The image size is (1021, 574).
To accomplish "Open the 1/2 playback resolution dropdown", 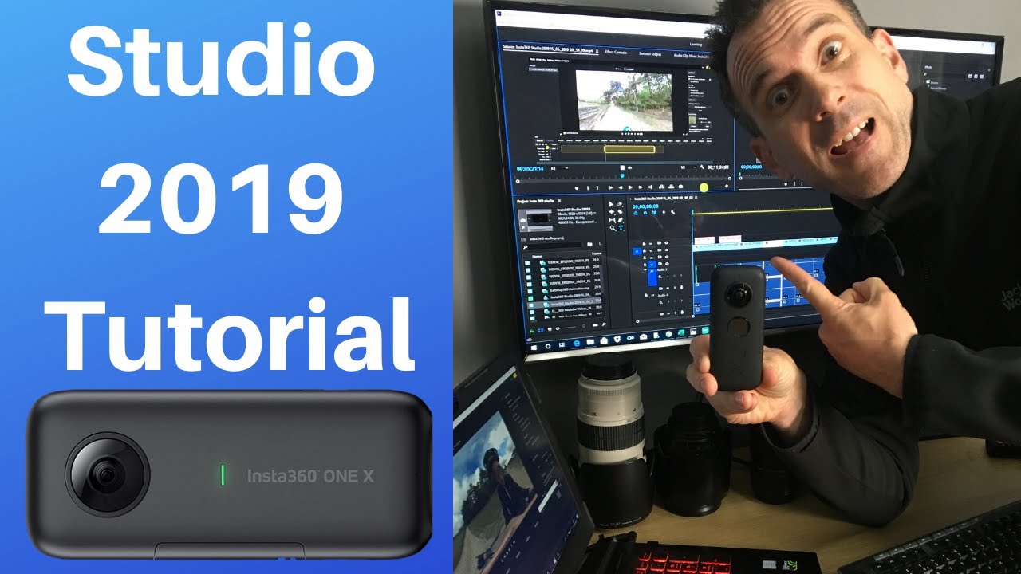I will pos(688,167).
